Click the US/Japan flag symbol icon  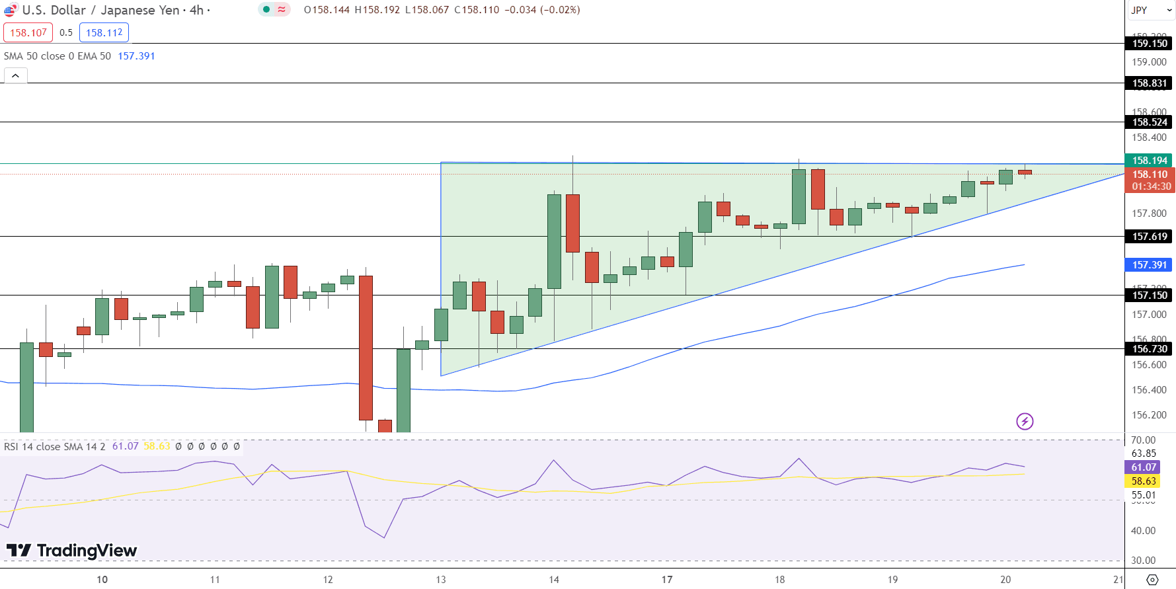(x=10, y=11)
